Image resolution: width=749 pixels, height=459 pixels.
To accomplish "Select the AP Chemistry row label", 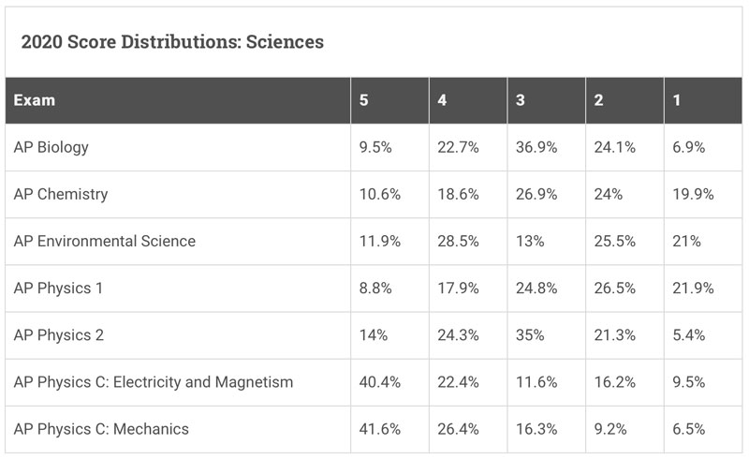I will coord(61,194).
